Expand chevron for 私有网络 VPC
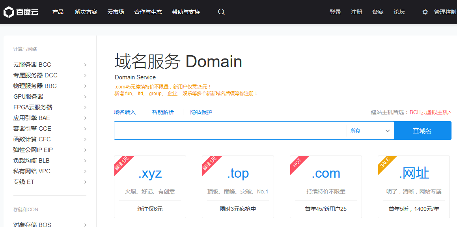This screenshot has width=457, height=227. tap(85, 171)
